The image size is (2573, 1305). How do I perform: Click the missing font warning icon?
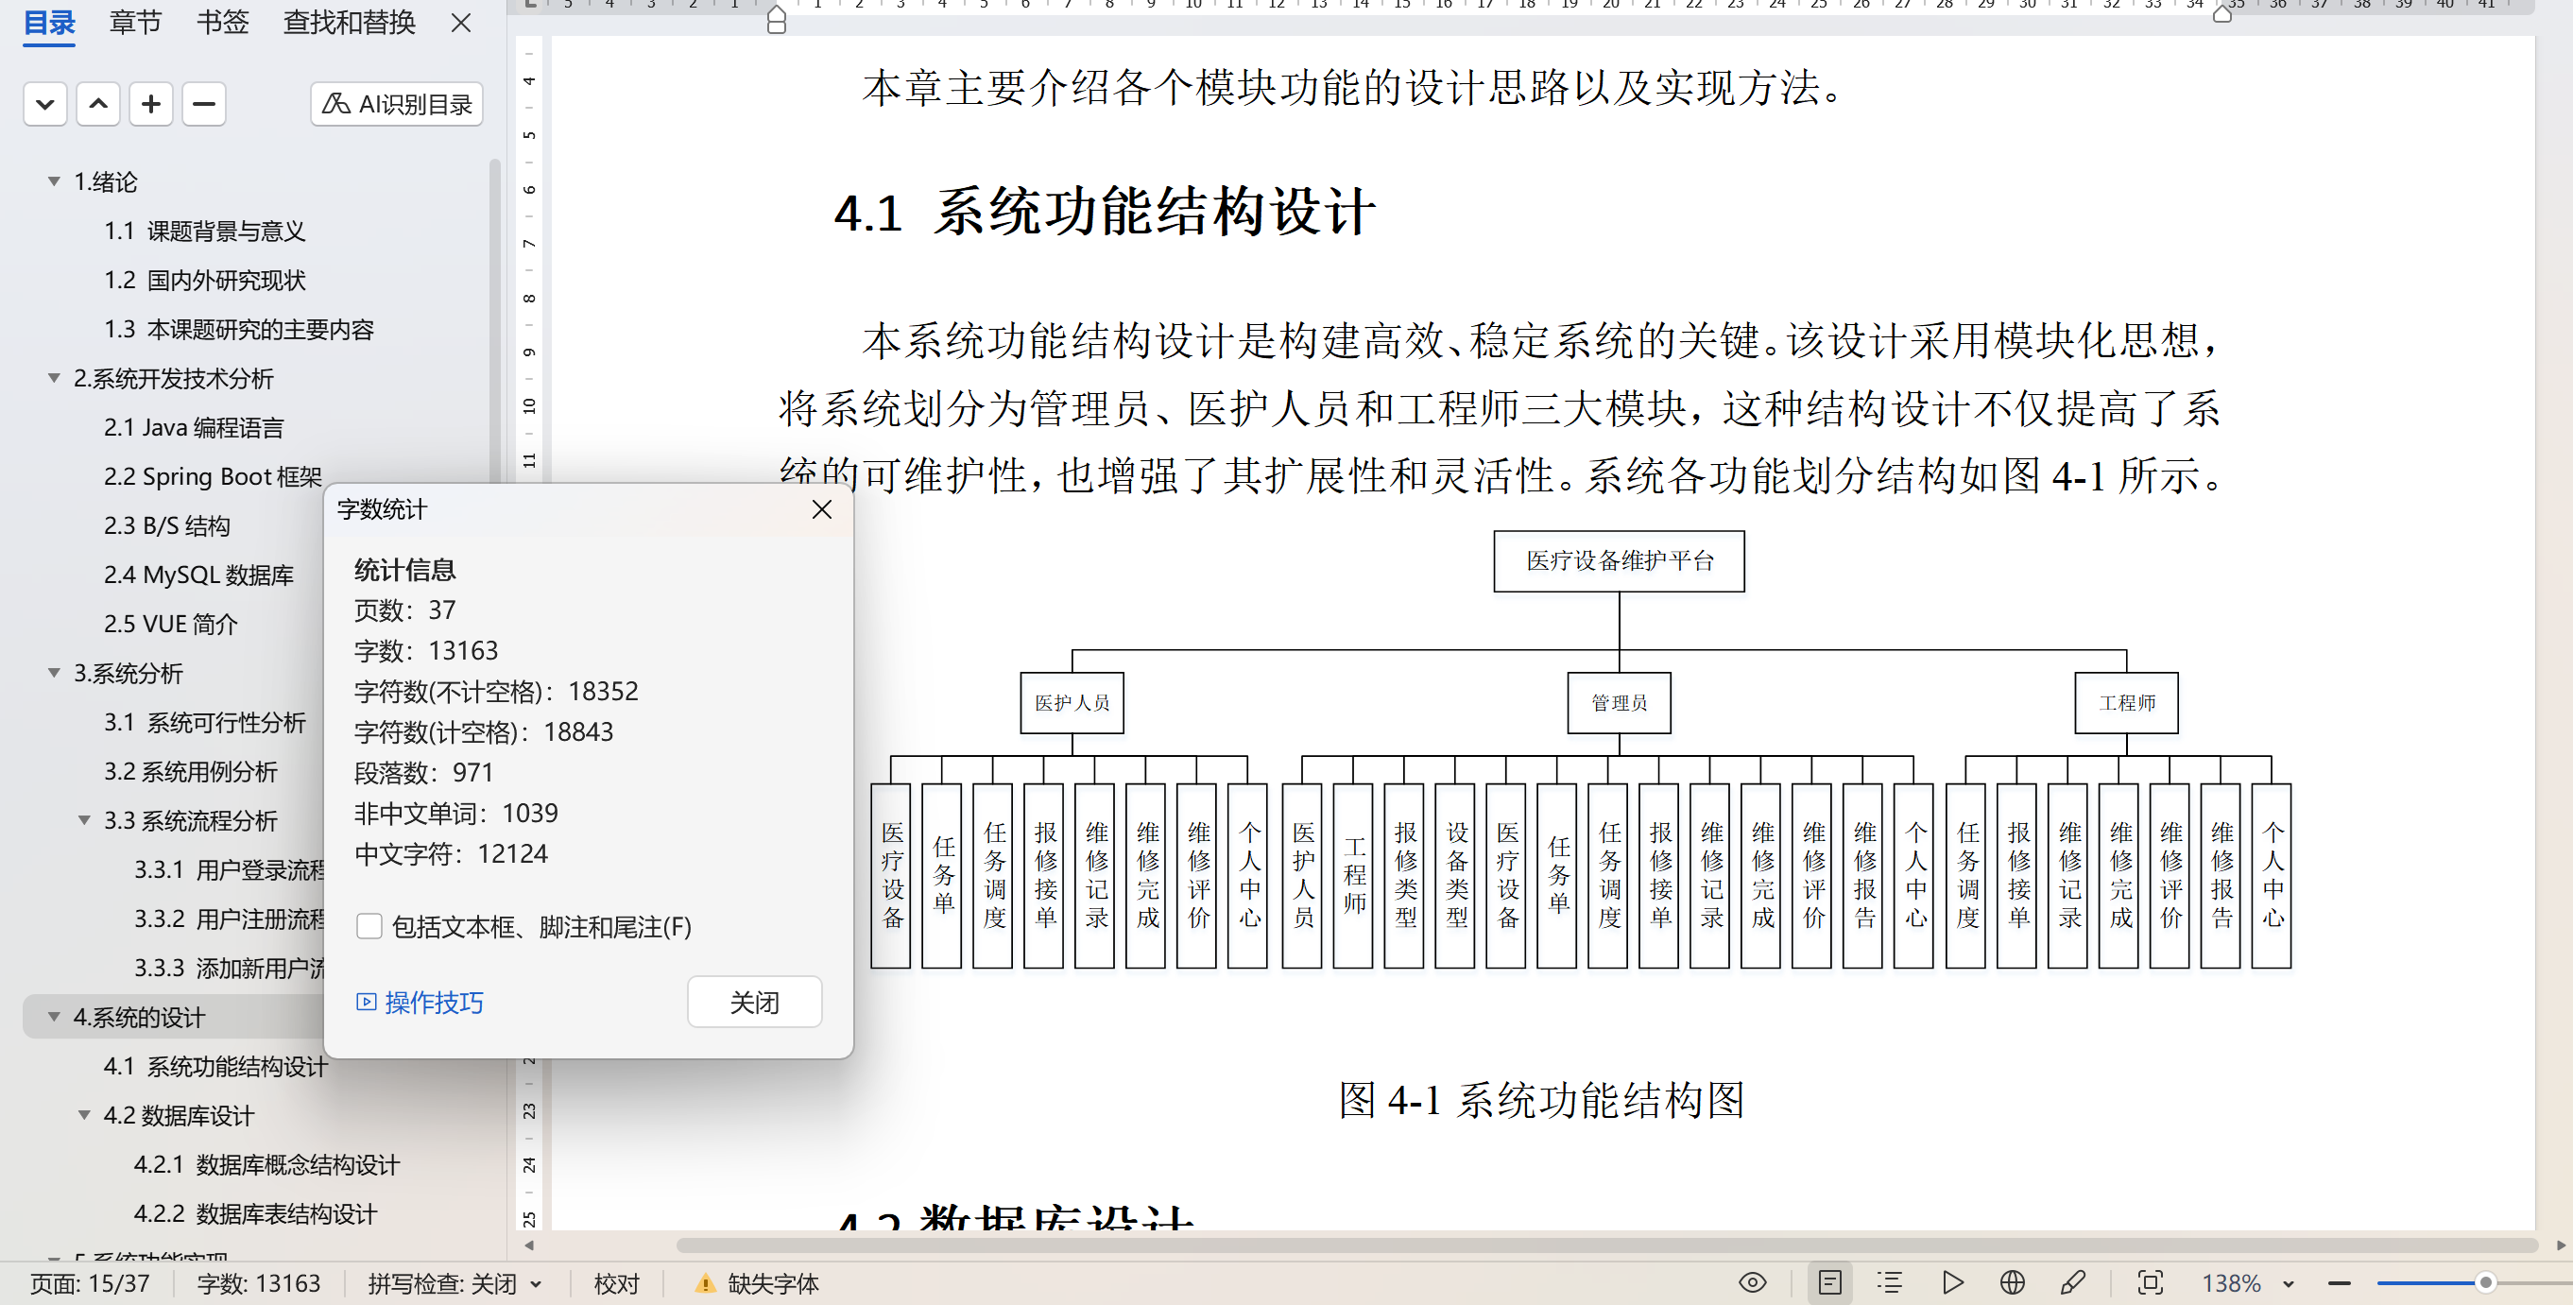705,1283
